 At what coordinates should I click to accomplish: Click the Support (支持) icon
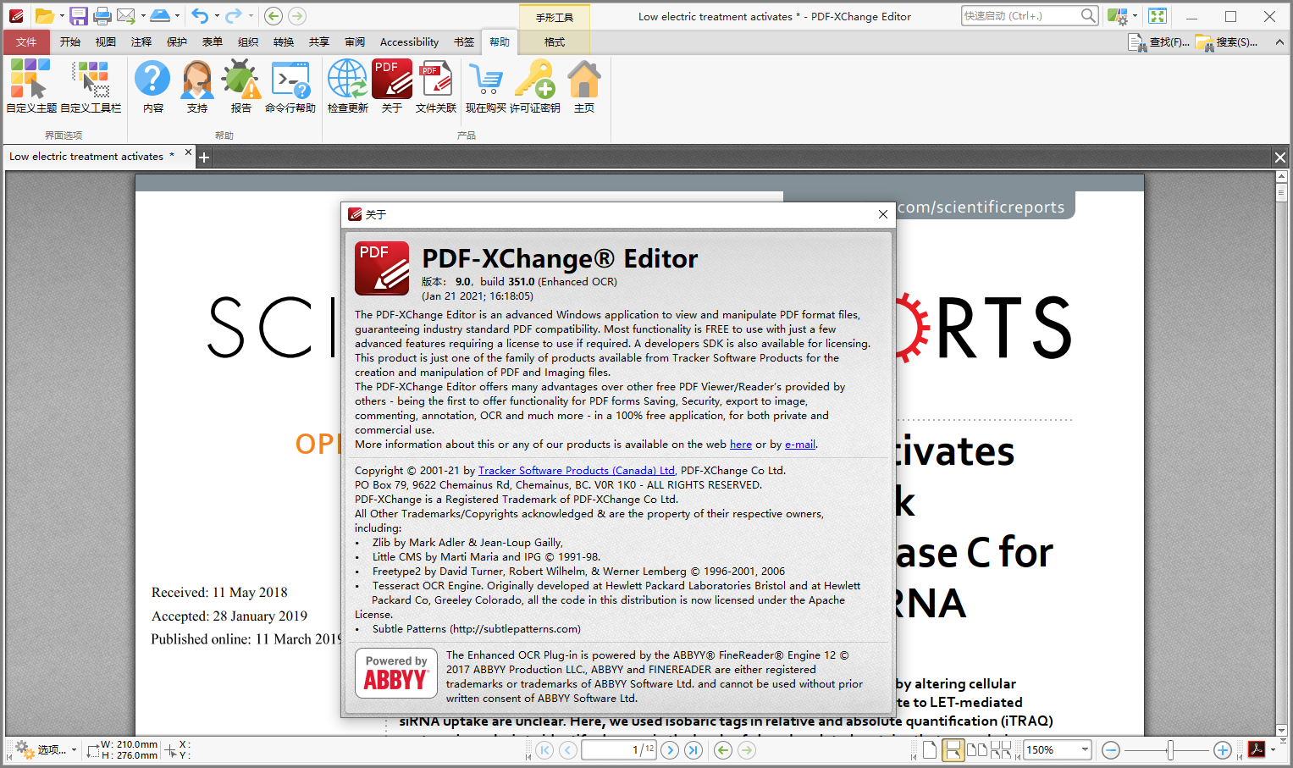197,86
